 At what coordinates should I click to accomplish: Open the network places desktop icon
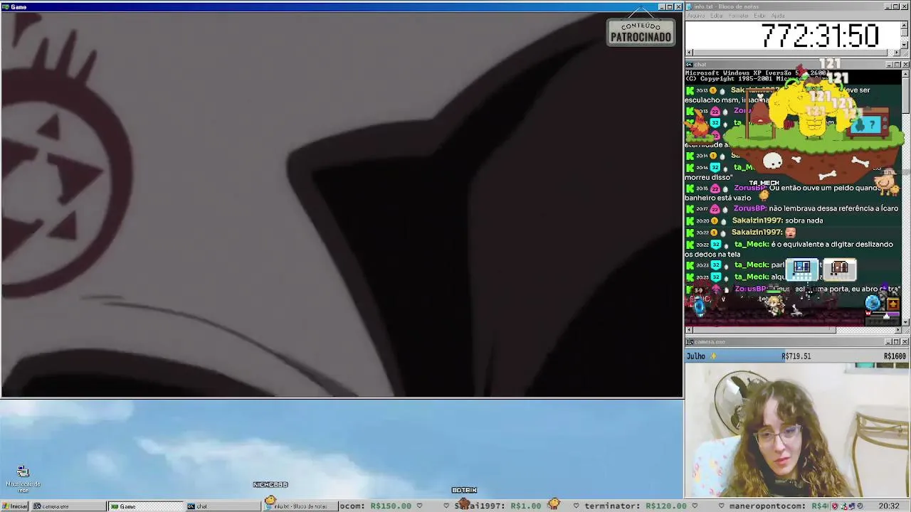tap(23, 479)
